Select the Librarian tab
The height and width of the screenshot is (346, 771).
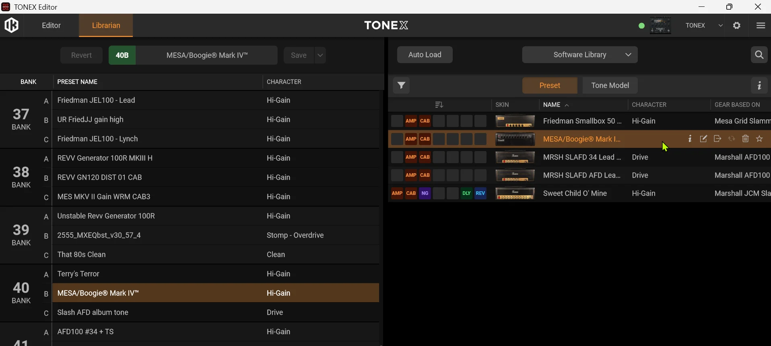(x=106, y=26)
